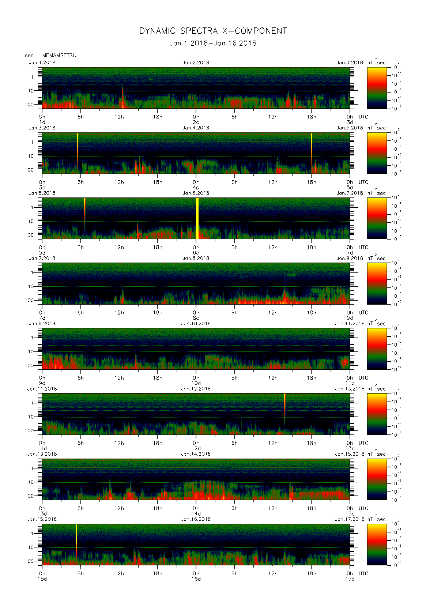
Task: Click the "11d" label under the Jan.11–Jan.13 panel
Action: pos(42,448)
